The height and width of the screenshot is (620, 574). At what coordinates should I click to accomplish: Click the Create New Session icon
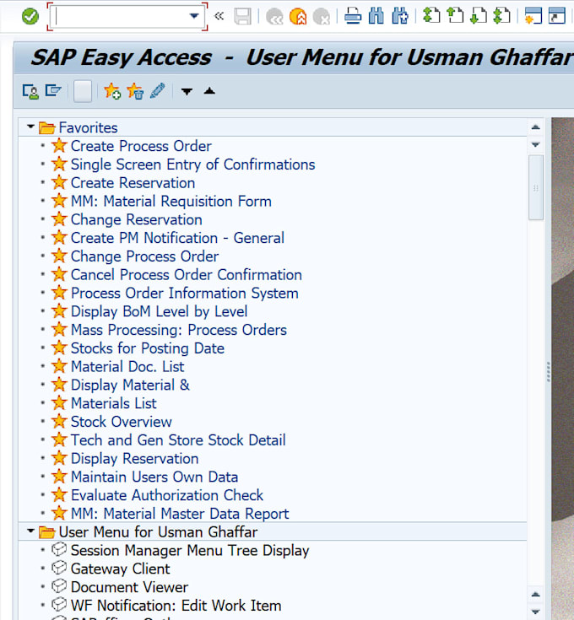(x=533, y=15)
